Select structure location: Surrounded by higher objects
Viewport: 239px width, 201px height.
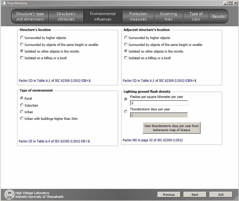pos(43,38)
